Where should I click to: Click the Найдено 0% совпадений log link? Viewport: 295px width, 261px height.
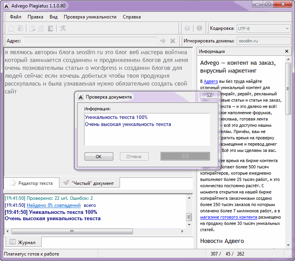53,205
